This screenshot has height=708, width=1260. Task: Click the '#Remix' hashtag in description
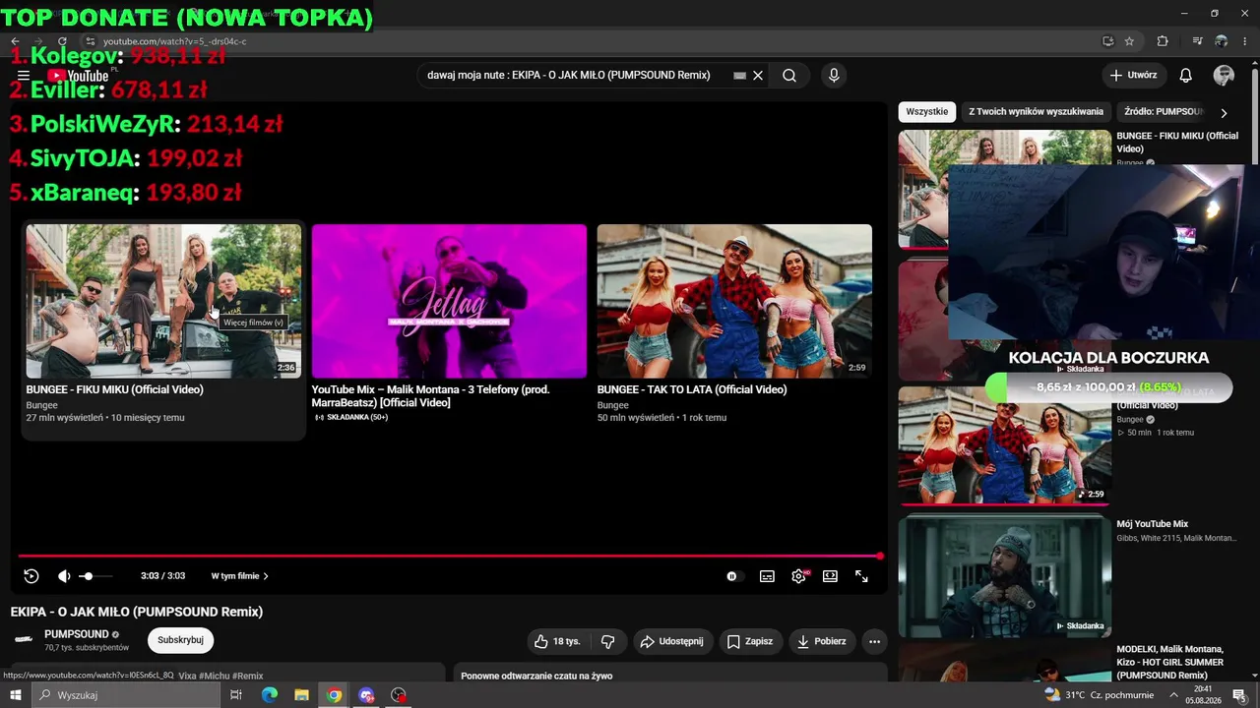pyautogui.click(x=249, y=677)
